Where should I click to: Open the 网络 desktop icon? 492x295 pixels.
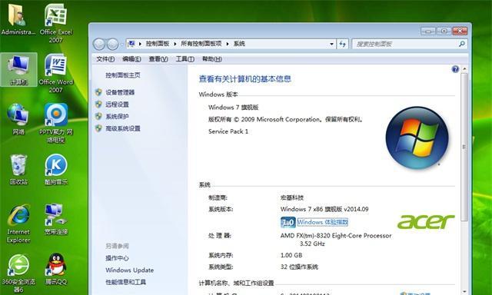18,119
